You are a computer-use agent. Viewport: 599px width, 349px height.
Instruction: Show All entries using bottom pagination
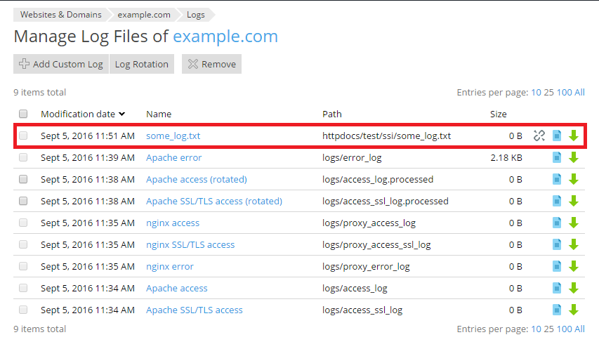click(x=579, y=329)
